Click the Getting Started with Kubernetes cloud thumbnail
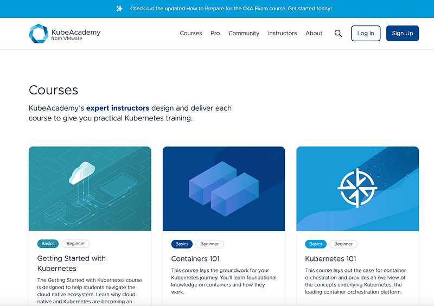Screen dimensions: 434x306 point(90,189)
